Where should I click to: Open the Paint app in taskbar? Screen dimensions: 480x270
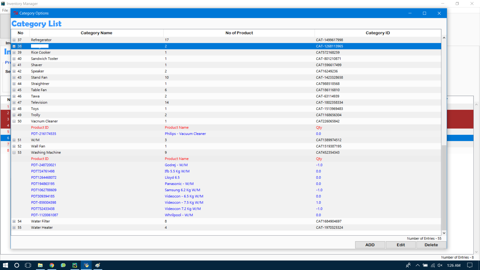point(98,265)
